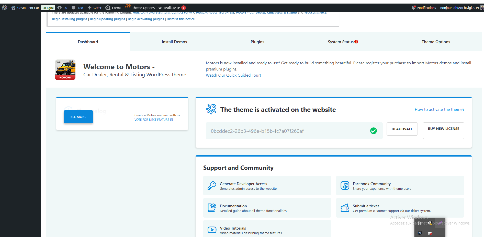Open the Watch Our Quick Guided Tour link

233,75
